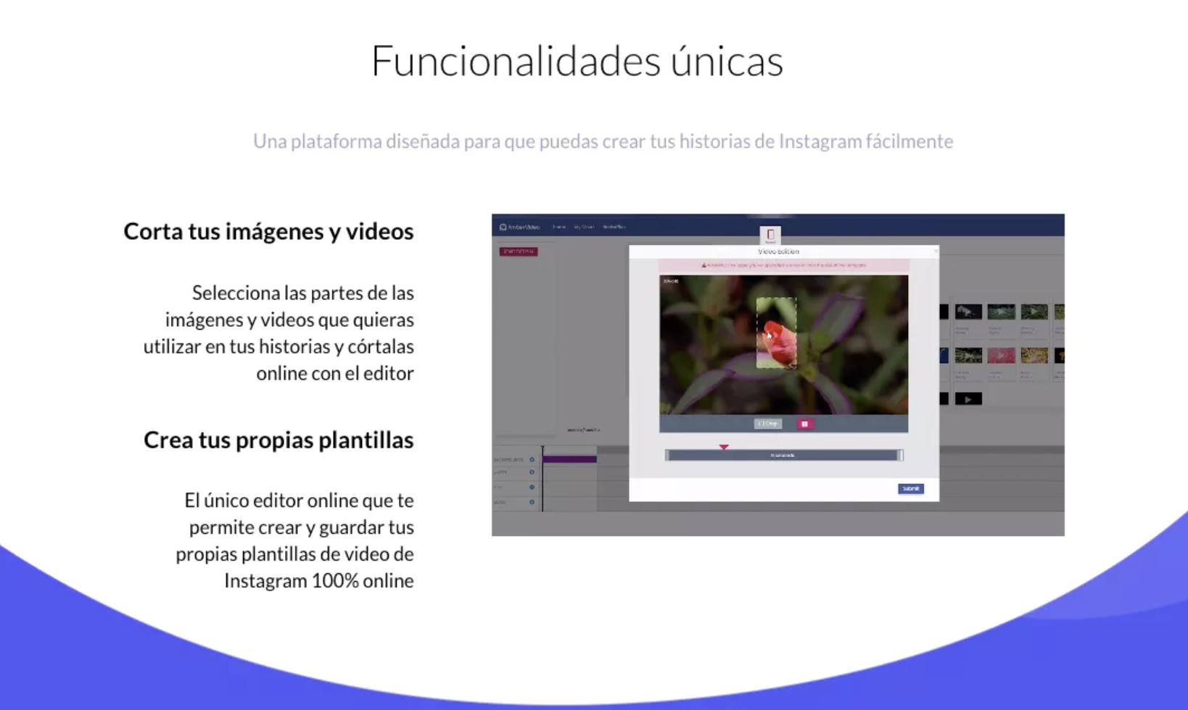Select the pink flower video thumbnail in the library
The width and height of the screenshot is (1188, 710).
click(x=1002, y=355)
